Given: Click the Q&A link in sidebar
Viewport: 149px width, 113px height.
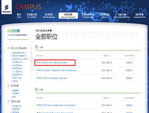Looking at the screenshot, I should click(x=14, y=97).
